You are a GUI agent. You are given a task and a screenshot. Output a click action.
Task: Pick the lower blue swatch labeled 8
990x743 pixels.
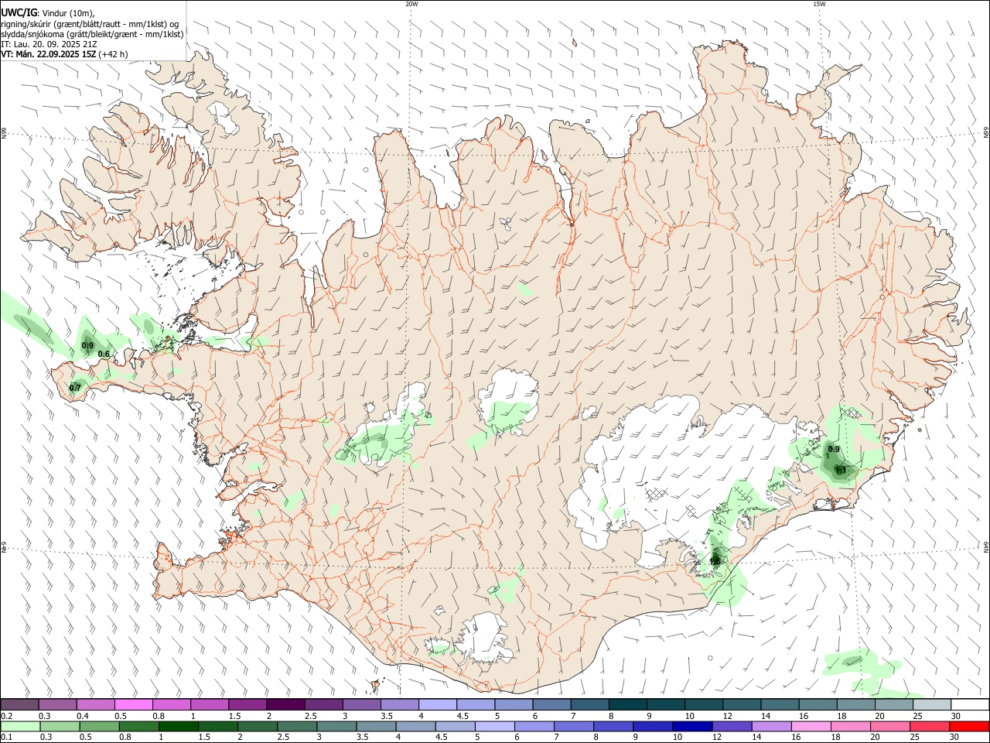click(x=613, y=727)
